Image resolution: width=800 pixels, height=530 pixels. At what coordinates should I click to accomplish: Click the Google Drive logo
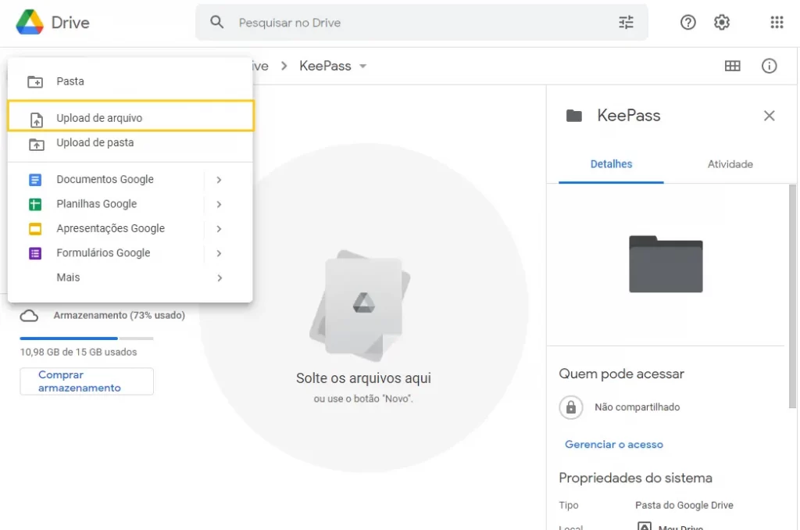pos(30,22)
